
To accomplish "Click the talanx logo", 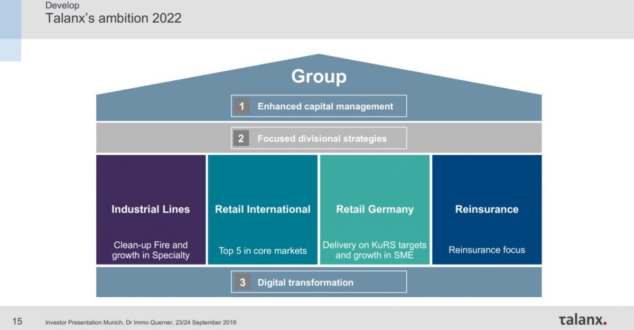I will click(582, 320).
